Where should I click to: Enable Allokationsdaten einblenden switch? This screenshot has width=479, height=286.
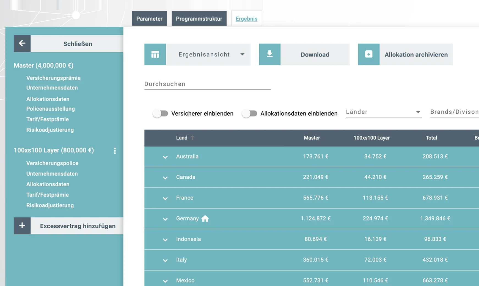pos(249,113)
